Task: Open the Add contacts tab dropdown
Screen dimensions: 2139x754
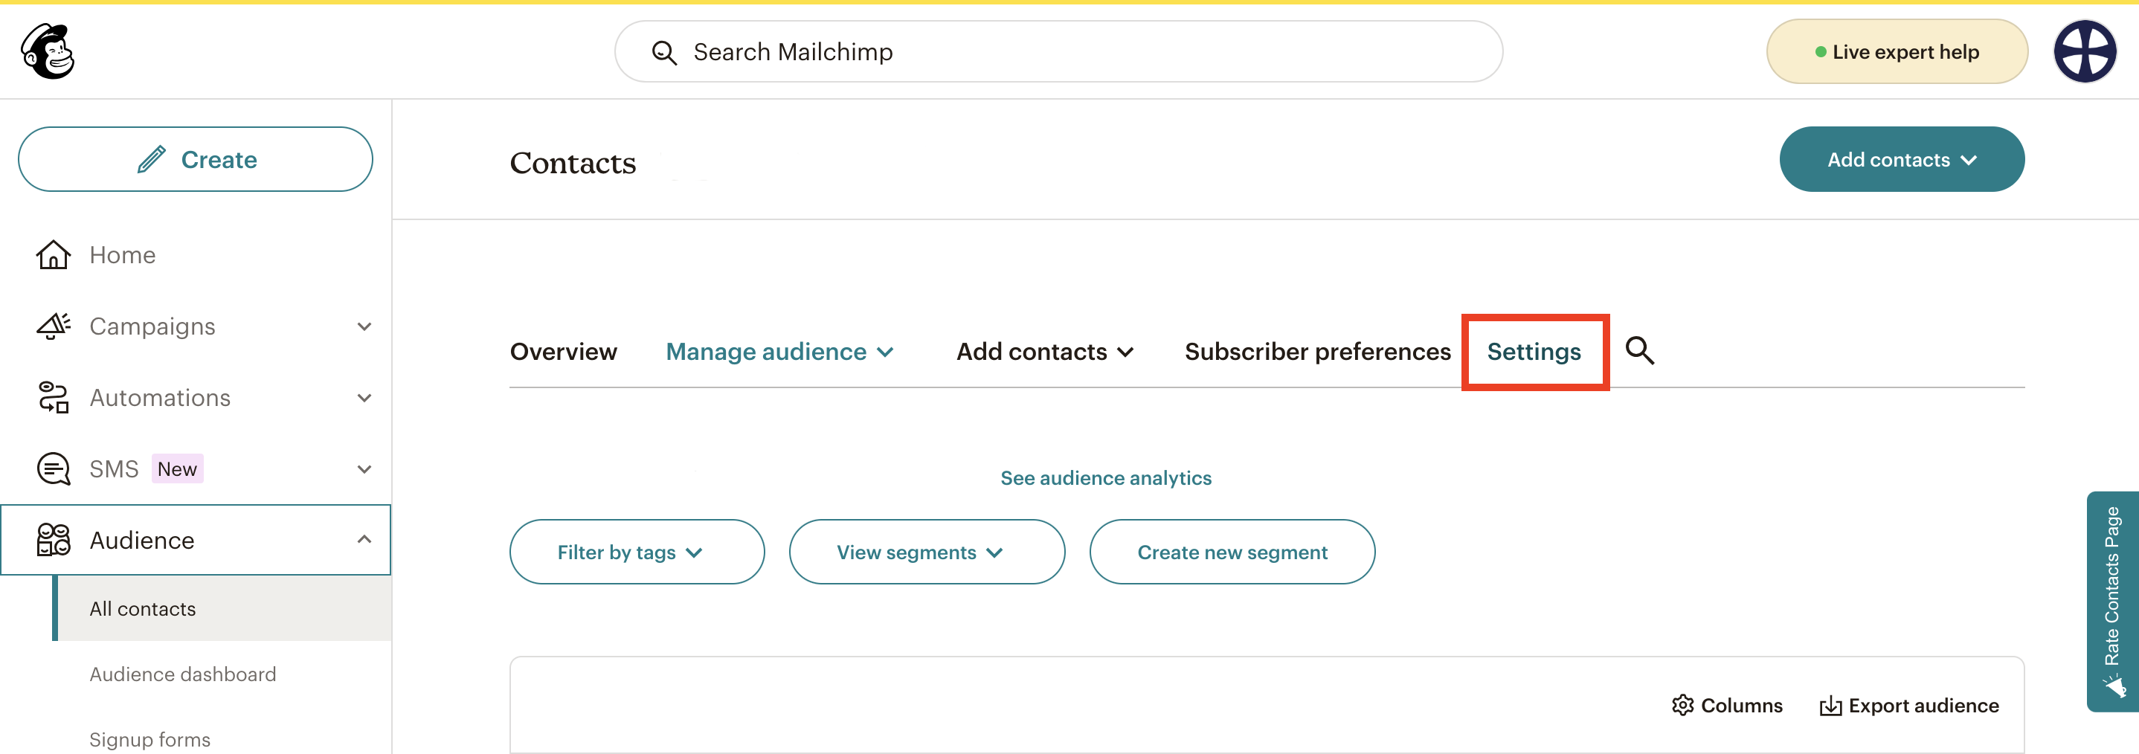Action: tap(1045, 351)
